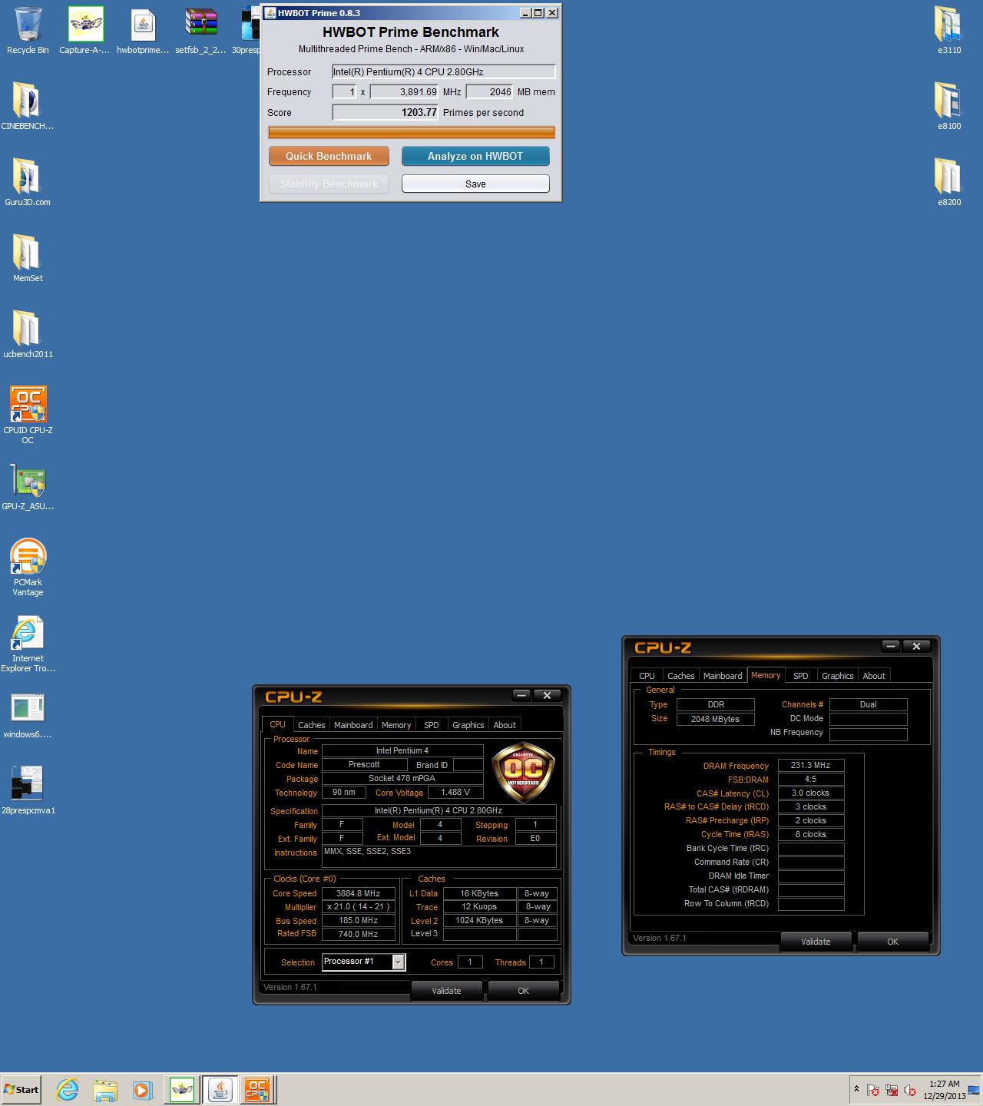Open Windows Explorer from the taskbar

click(x=105, y=1090)
